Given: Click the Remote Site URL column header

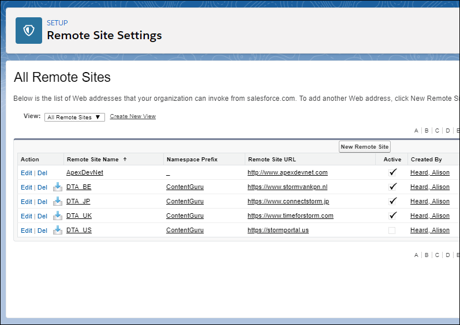Looking at the screenshot, I should point(272,159).
